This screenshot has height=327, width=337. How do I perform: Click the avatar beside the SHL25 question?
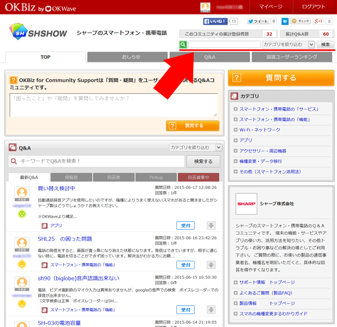21,243
